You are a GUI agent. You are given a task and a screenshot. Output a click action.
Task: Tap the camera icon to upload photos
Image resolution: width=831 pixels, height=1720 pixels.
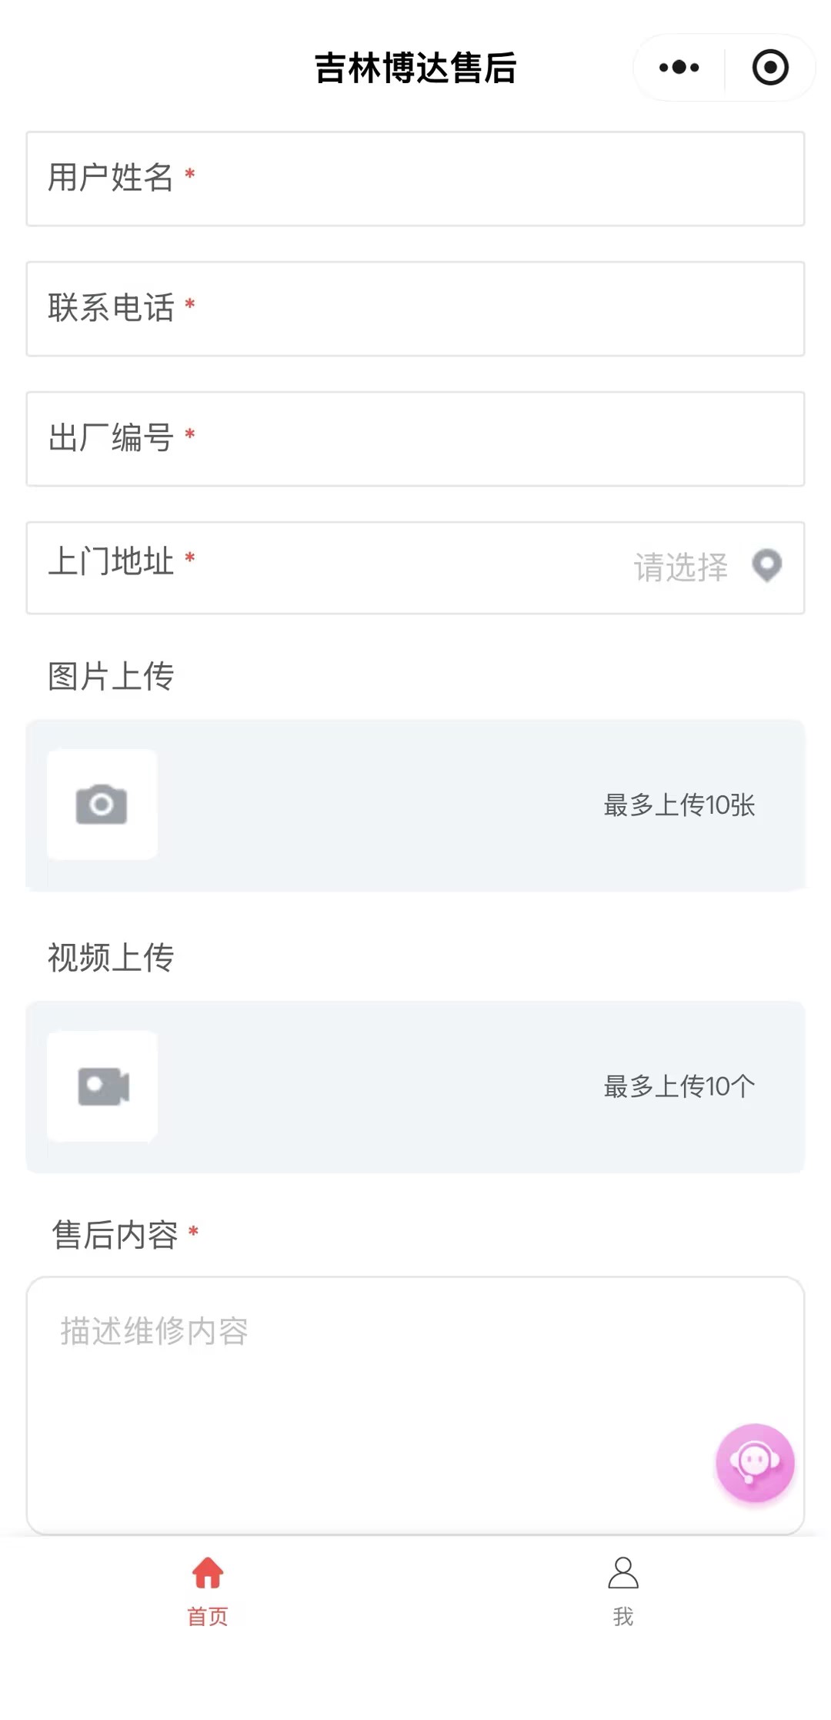pyautogui.click(x=102, y=805)
